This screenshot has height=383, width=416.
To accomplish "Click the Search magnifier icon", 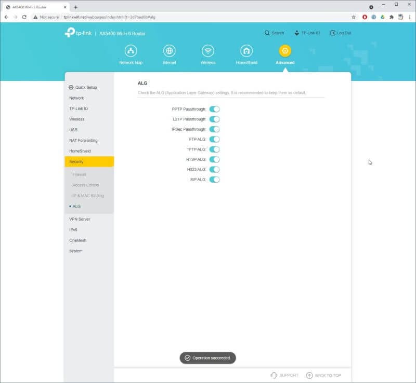I will [267, 33].
